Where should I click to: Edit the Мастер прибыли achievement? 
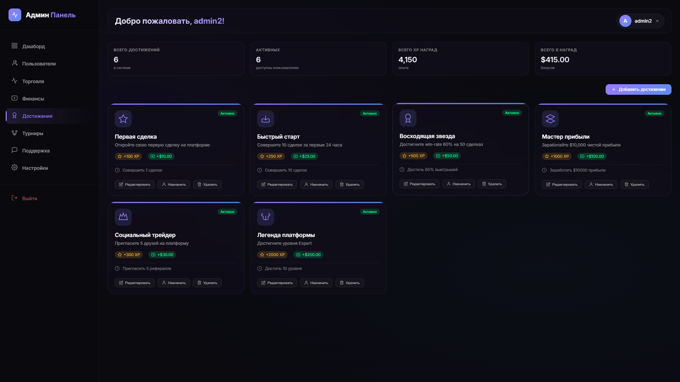coord(562,185)
